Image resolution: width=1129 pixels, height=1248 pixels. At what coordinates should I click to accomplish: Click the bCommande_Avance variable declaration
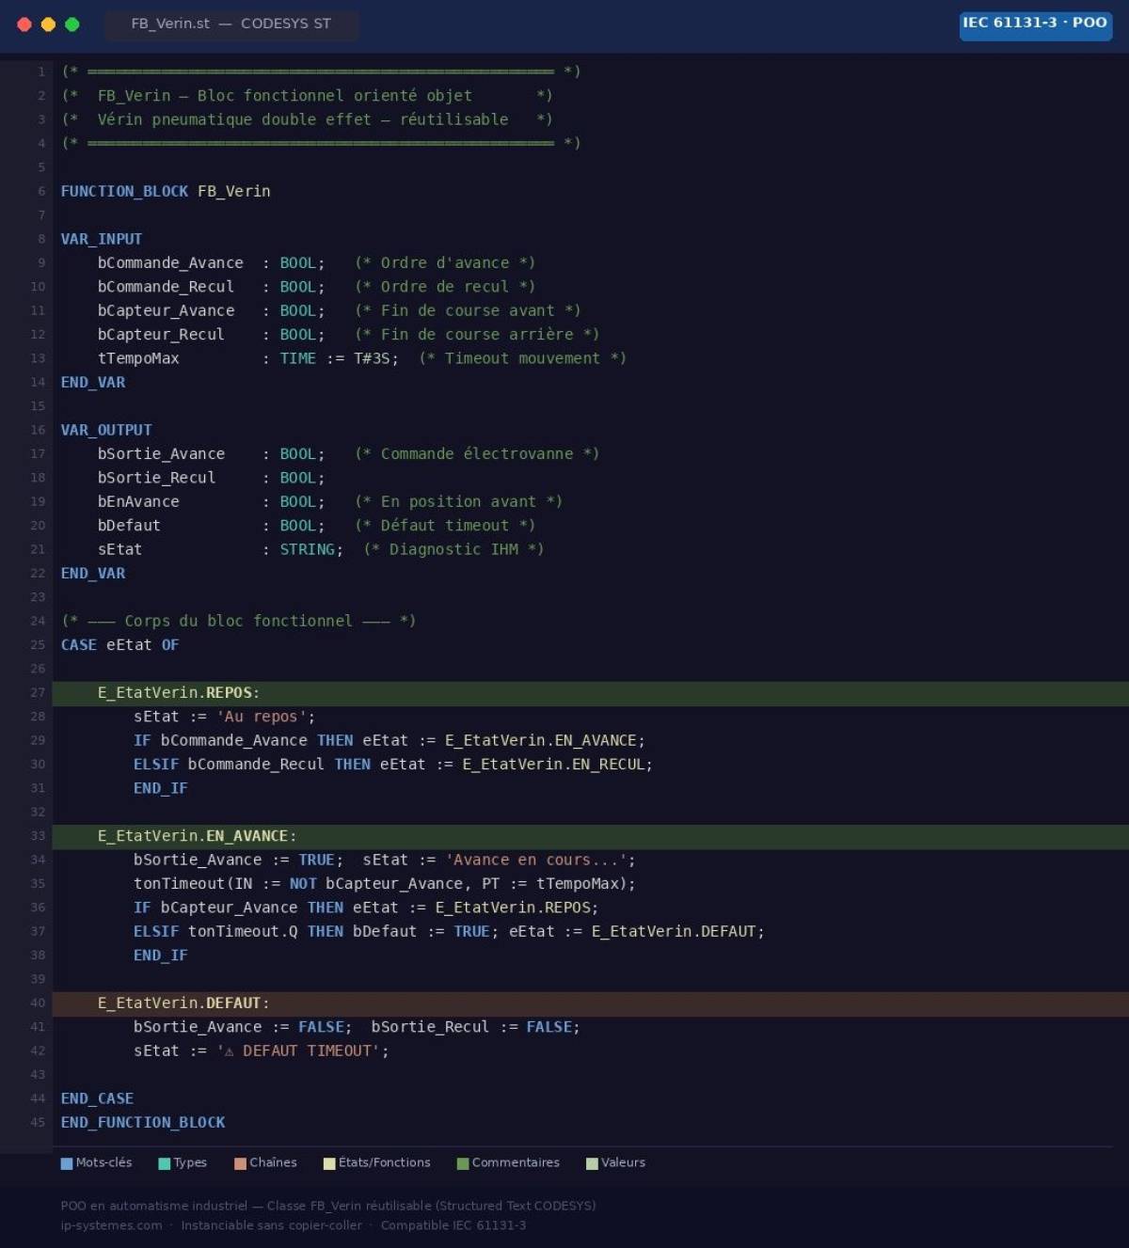click(211, 262)
